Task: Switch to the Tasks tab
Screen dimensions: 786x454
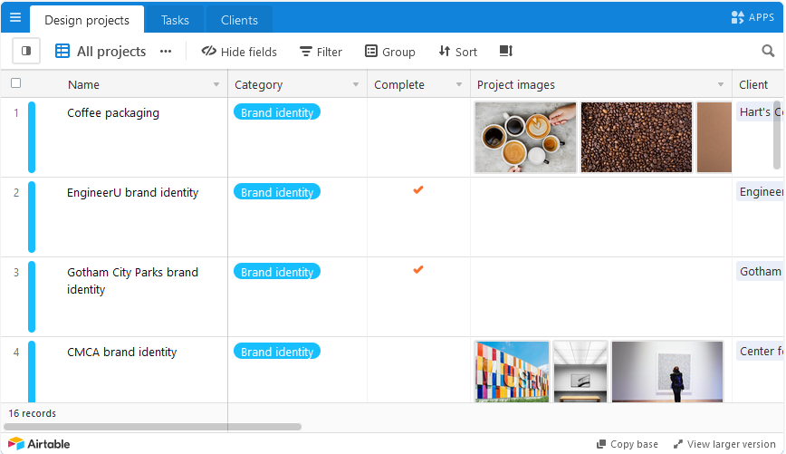Action: coord(175,20)
